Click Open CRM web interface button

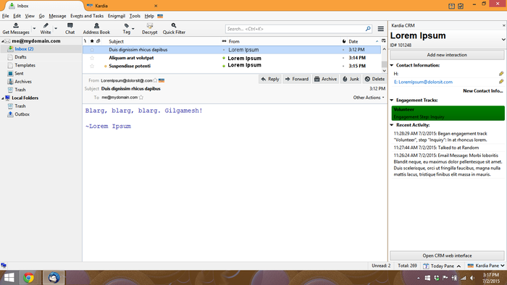pos(447,255)
